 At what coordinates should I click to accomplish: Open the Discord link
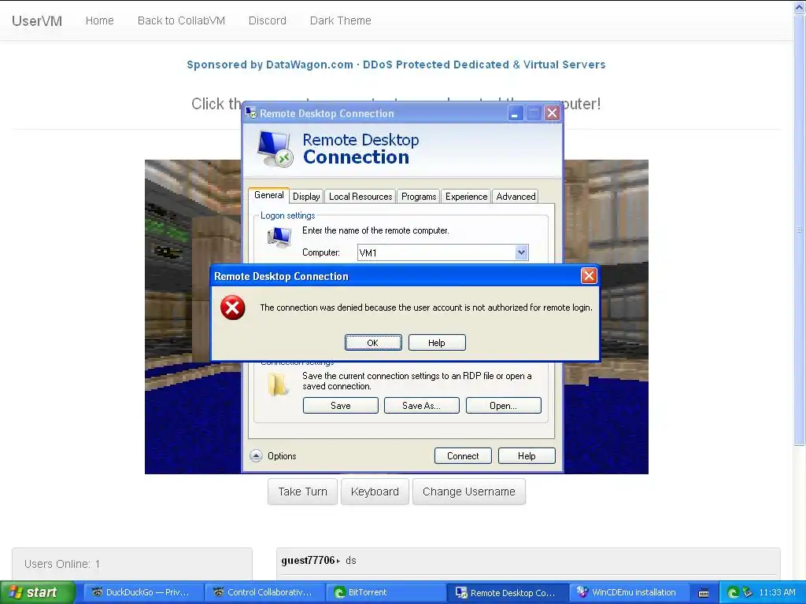(268, 20)
